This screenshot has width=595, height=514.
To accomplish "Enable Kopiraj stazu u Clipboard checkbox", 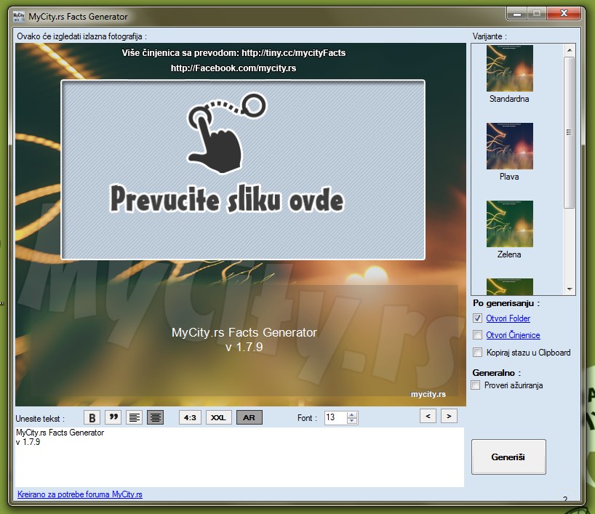I will 477,353.
